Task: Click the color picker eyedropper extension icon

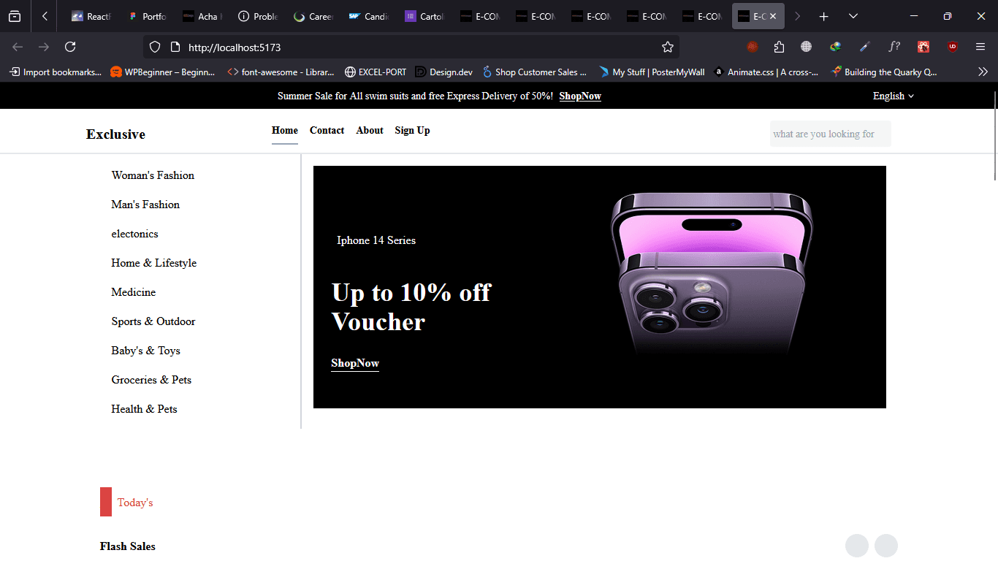Action: (864, 47)
